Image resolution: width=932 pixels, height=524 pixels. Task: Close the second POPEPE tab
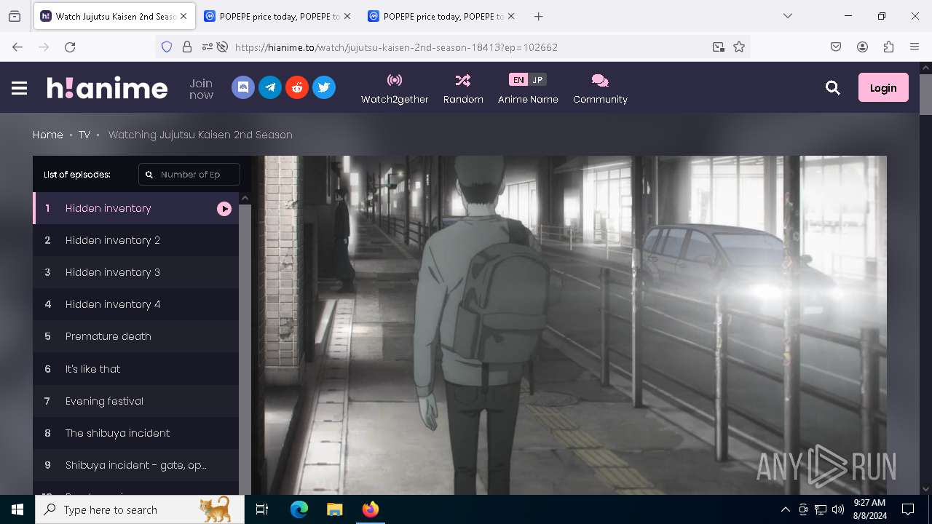pos(511,16)
